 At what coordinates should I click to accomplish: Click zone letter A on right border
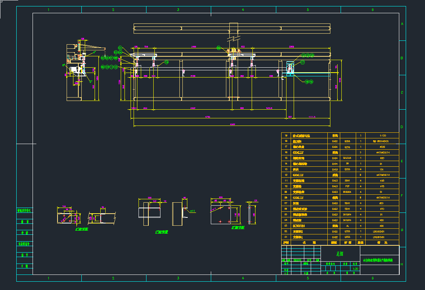[402, 24]
